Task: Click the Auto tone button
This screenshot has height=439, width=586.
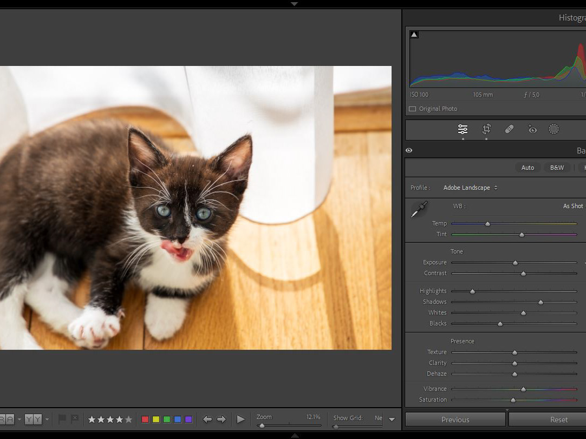Action: coord(528,168)
